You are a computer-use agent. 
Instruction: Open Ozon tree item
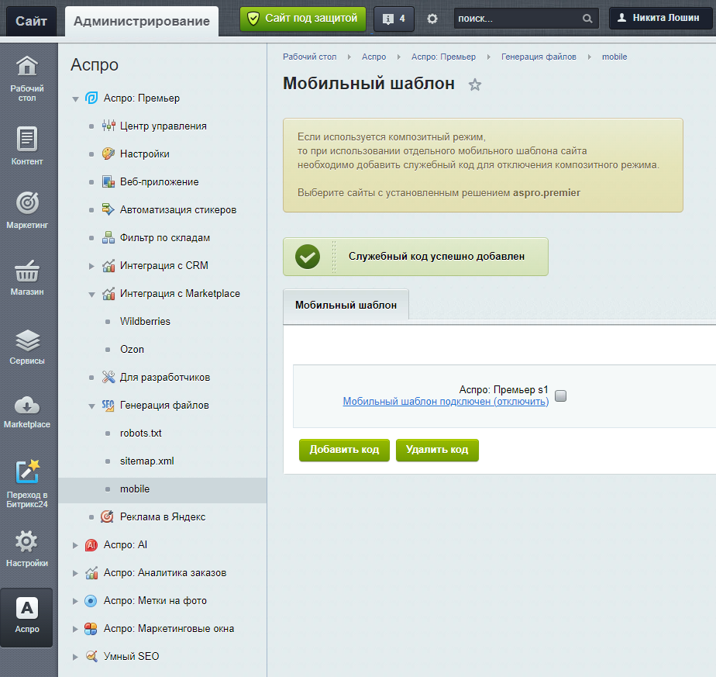(132, 349)
